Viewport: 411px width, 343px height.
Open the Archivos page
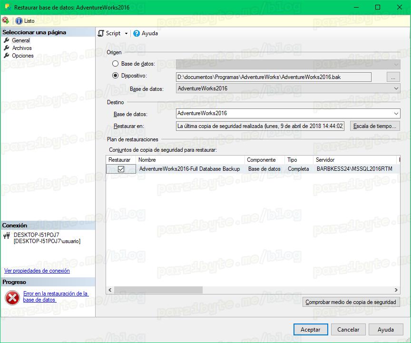tap(22, 48)
